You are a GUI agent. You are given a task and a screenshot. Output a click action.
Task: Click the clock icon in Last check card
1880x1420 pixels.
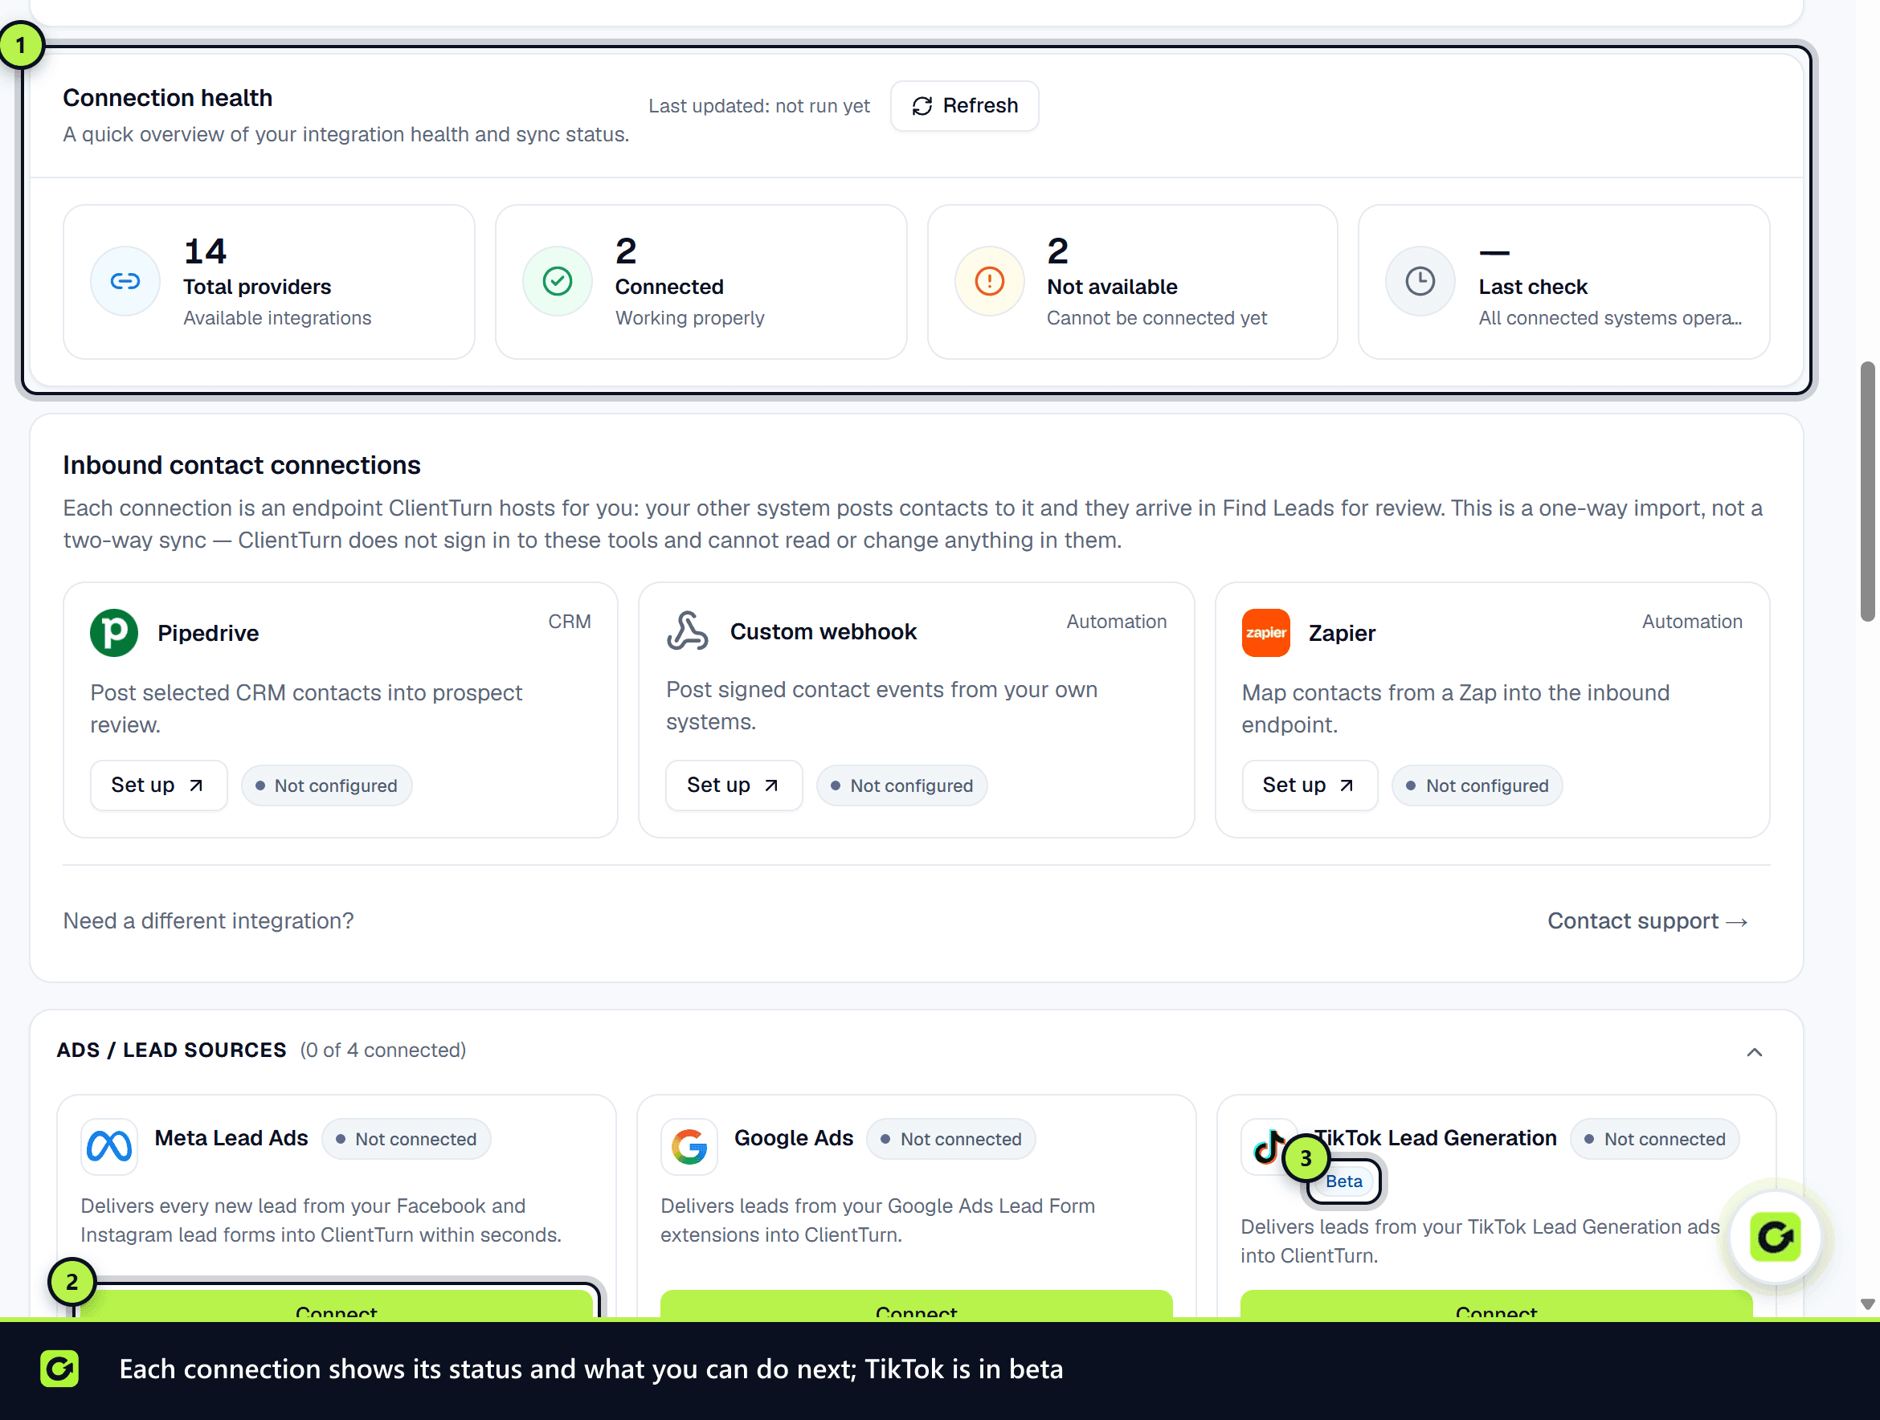coord(1420,280)
